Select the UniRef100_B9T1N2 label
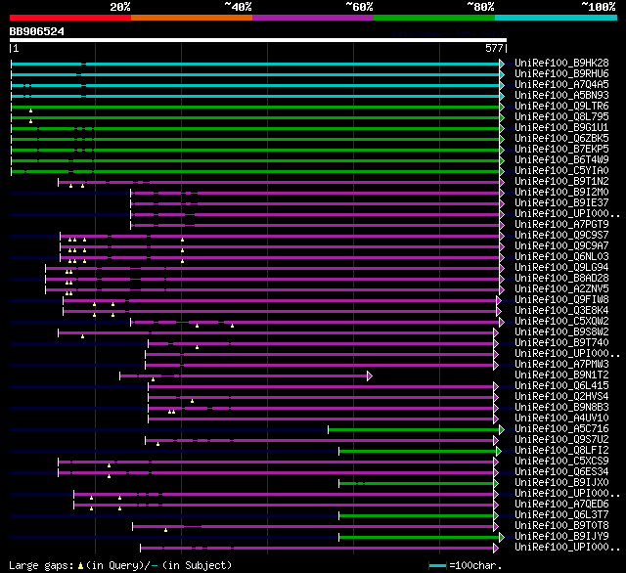 tap(561, 182)
